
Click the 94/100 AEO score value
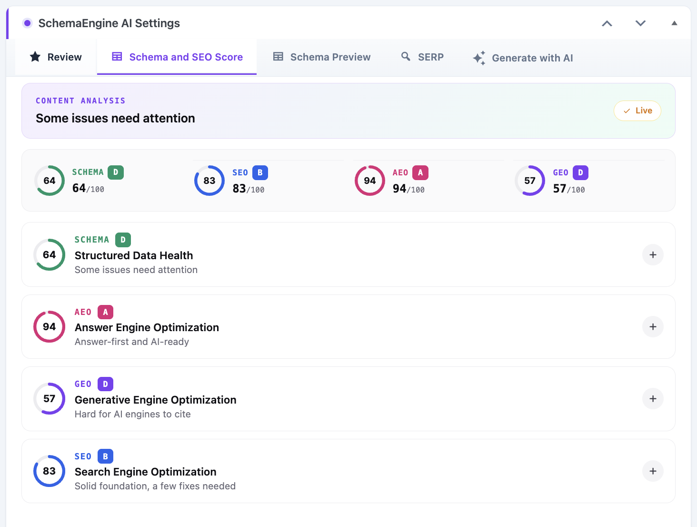(x=408, y=189)
